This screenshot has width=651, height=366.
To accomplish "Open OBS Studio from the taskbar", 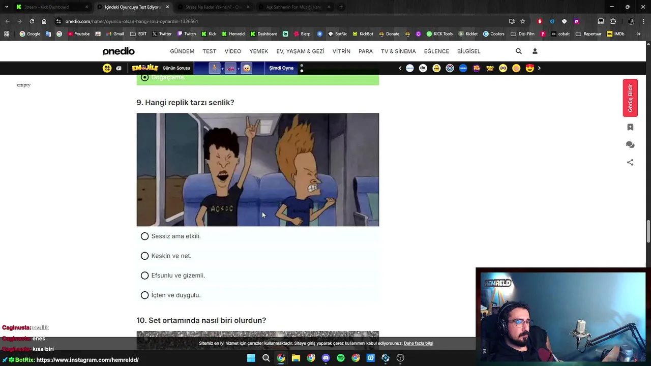I will point(400,358).
